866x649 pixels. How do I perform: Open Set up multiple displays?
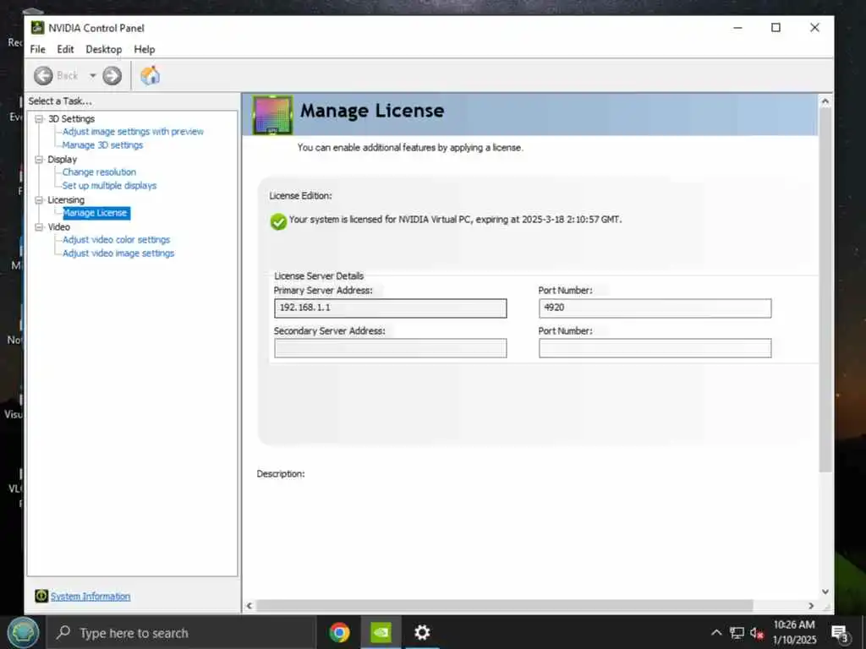pos(109,185)
